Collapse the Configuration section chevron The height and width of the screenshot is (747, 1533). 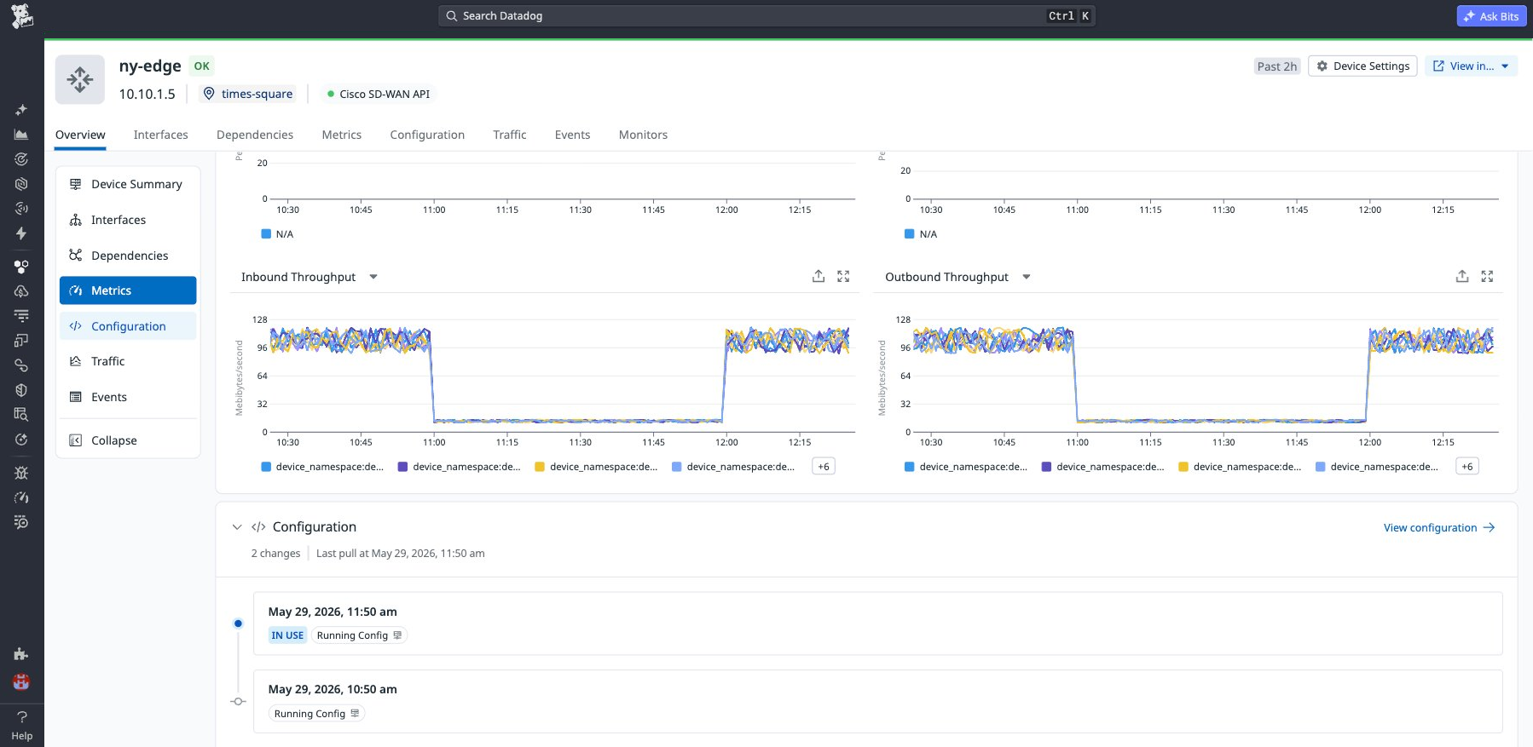[237, 527]
